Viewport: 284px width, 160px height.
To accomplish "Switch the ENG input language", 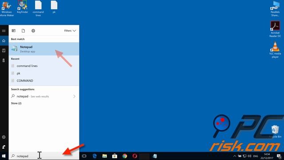I will pos(256,156).
